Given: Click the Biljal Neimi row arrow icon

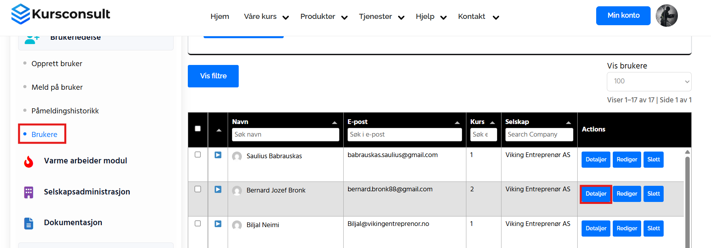Looking at the screenshot, I should tap(218, 224).
